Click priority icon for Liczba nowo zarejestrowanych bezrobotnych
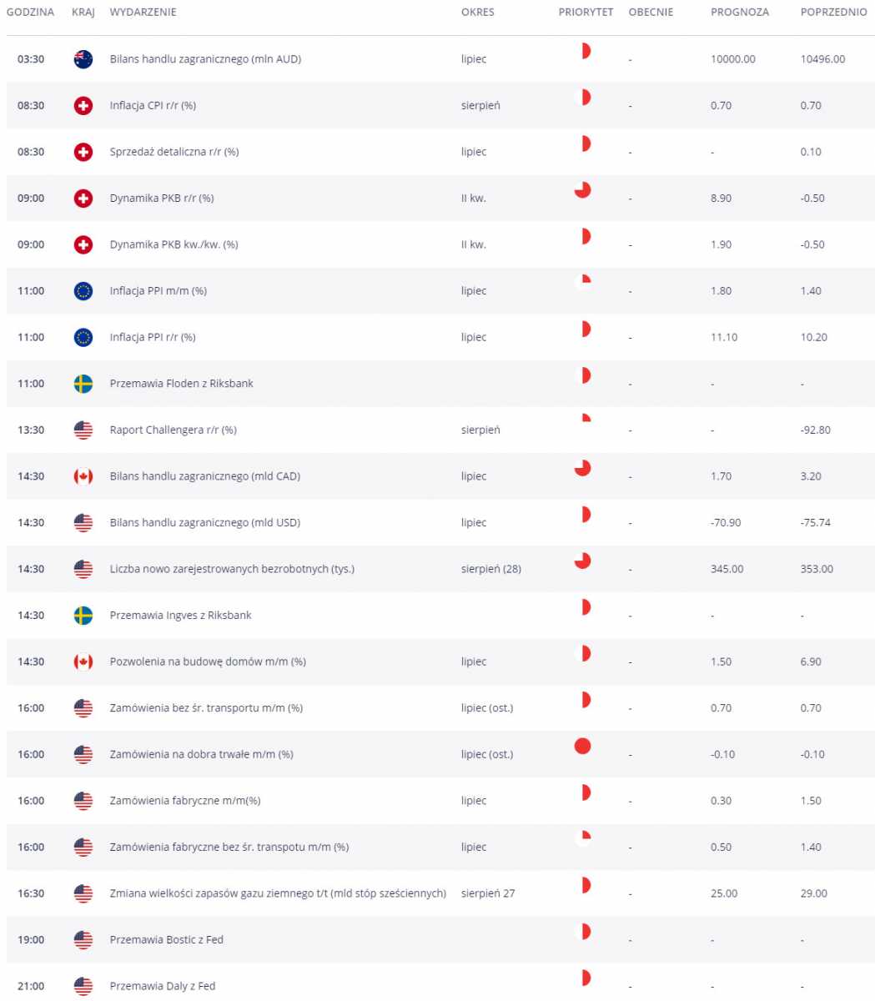This screenshot has height=1001, width=875. (x=583, y=561)
